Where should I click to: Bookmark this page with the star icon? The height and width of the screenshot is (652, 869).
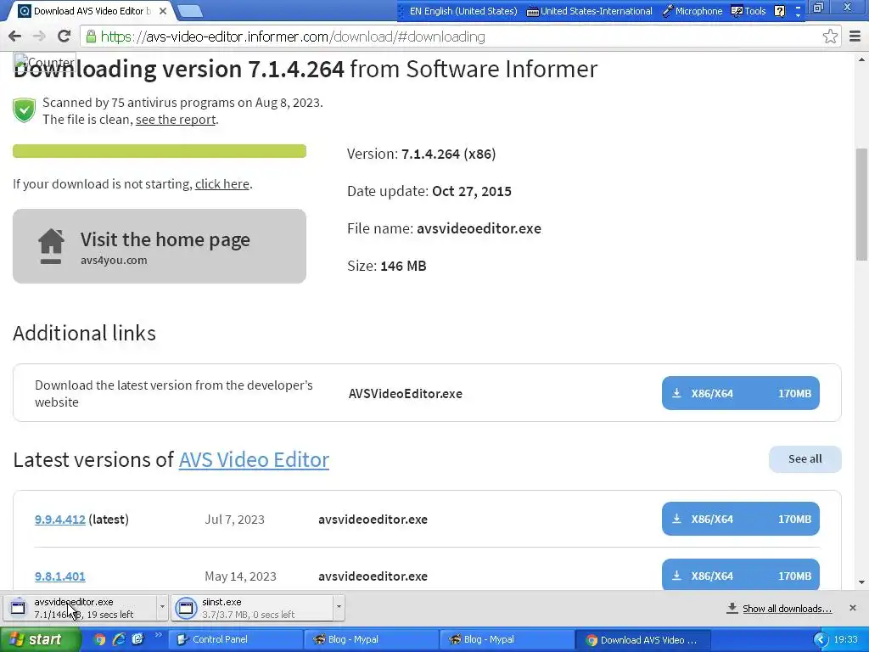pos(830,37)
